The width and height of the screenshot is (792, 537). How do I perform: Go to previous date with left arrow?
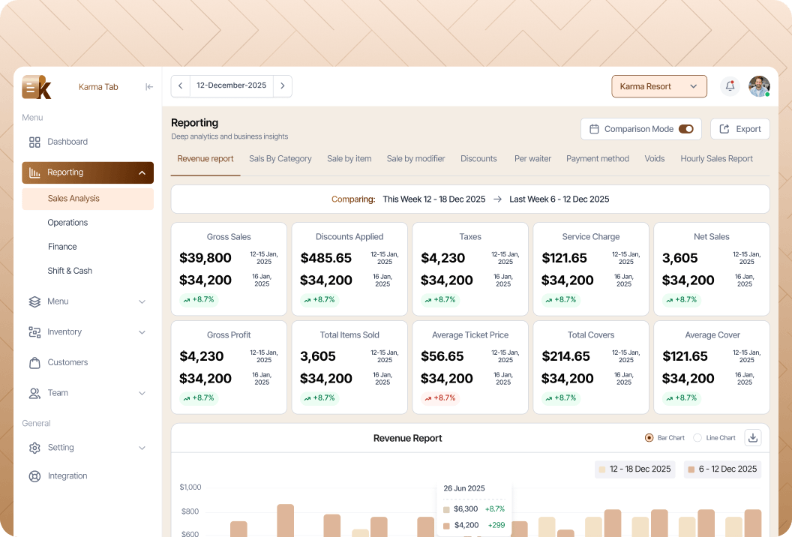[x=180, y=86]
